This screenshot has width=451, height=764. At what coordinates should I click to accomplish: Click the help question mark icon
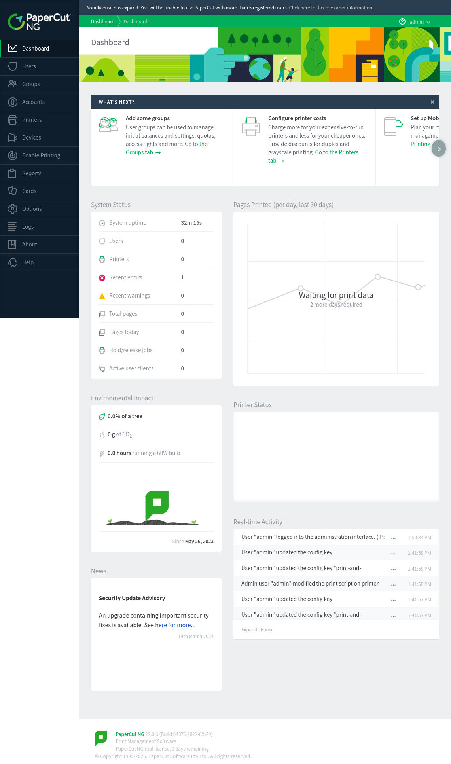402,22
